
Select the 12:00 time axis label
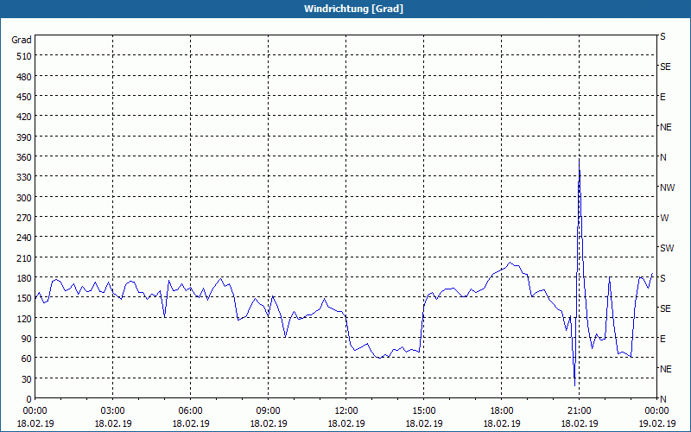coord(345,410)
